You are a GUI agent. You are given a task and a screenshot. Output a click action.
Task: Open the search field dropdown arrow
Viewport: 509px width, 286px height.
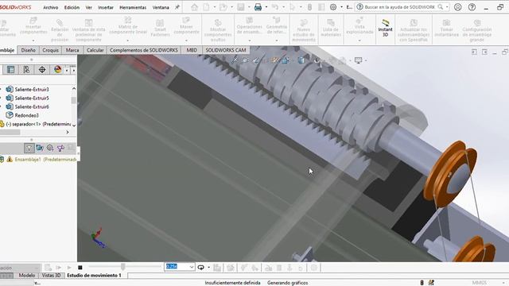[447, 7]
